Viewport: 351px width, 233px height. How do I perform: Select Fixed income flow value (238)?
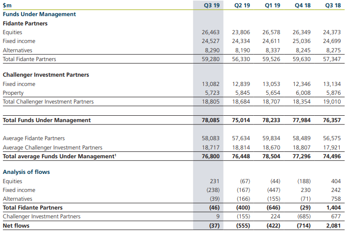click(x=213, y=190)
